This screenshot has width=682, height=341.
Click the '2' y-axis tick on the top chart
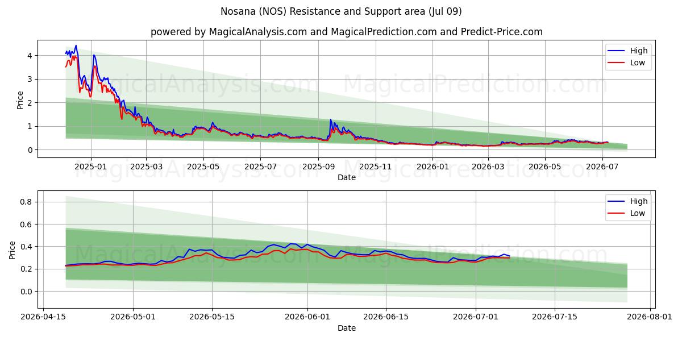[x=29, y=102]
